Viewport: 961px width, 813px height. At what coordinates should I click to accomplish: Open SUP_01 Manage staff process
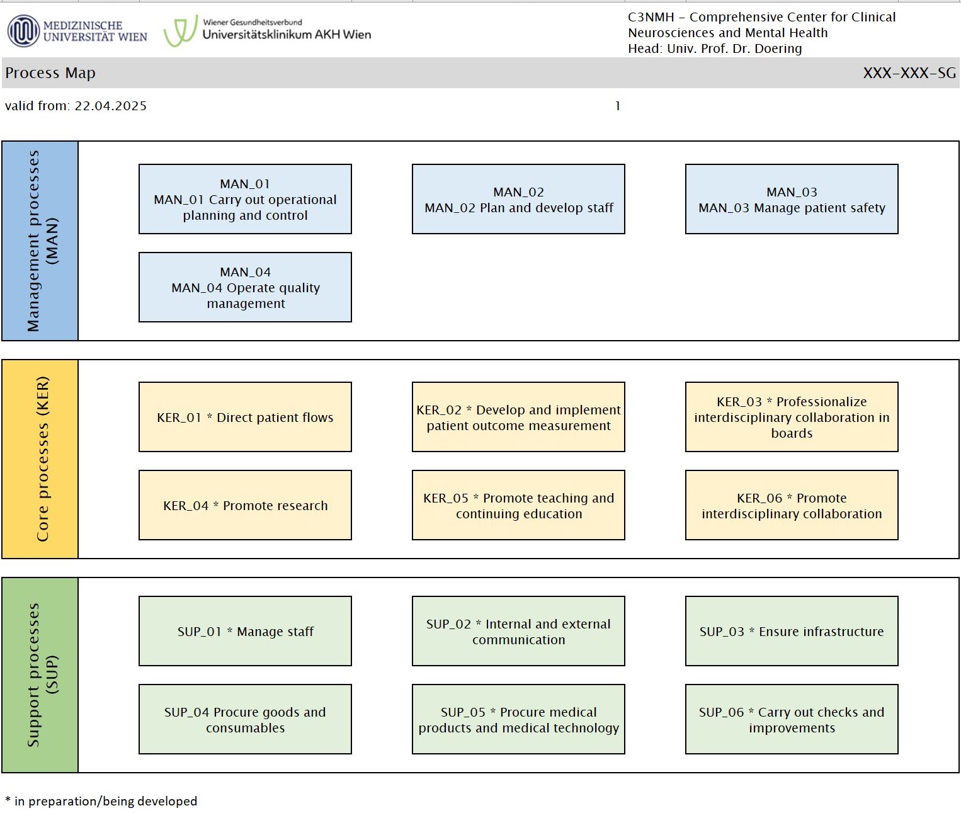click(245, 631)
